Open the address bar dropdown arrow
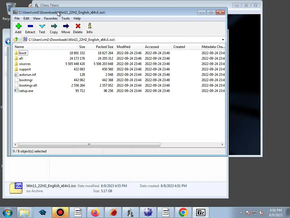Viewport: 290px width, 218px height. [223, 40]
